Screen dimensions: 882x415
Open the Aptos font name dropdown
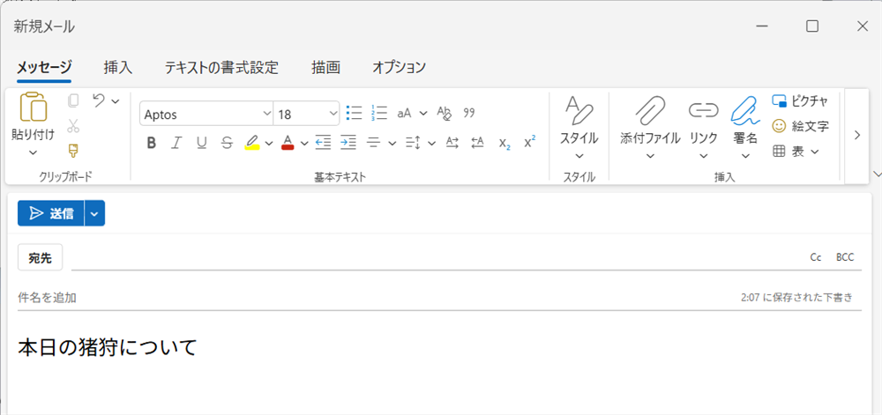266,114
